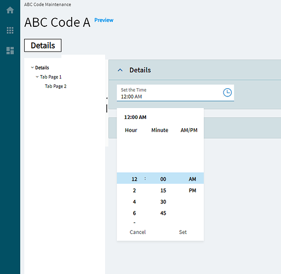The image size is (281, 274).
Task: Click Cancel in time picker
Action: tap(137, 232)
